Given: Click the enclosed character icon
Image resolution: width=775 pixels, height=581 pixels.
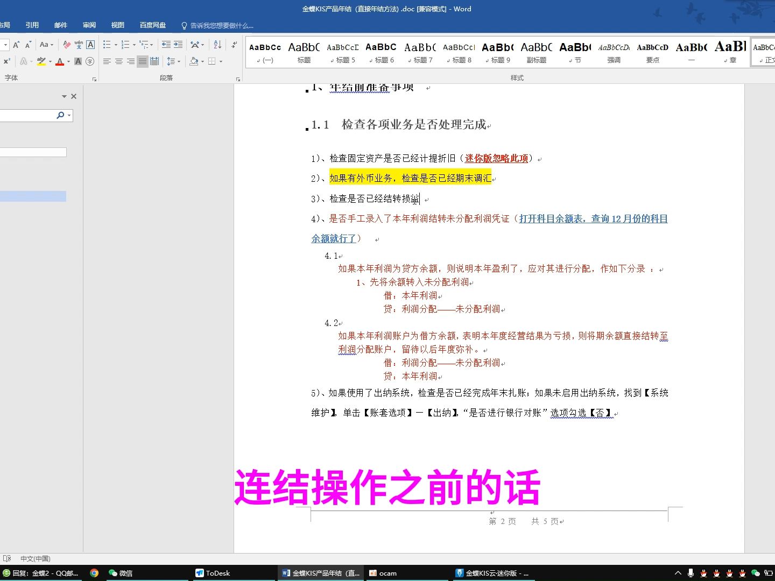Looking at the screenshot, I should coord(90,61).
